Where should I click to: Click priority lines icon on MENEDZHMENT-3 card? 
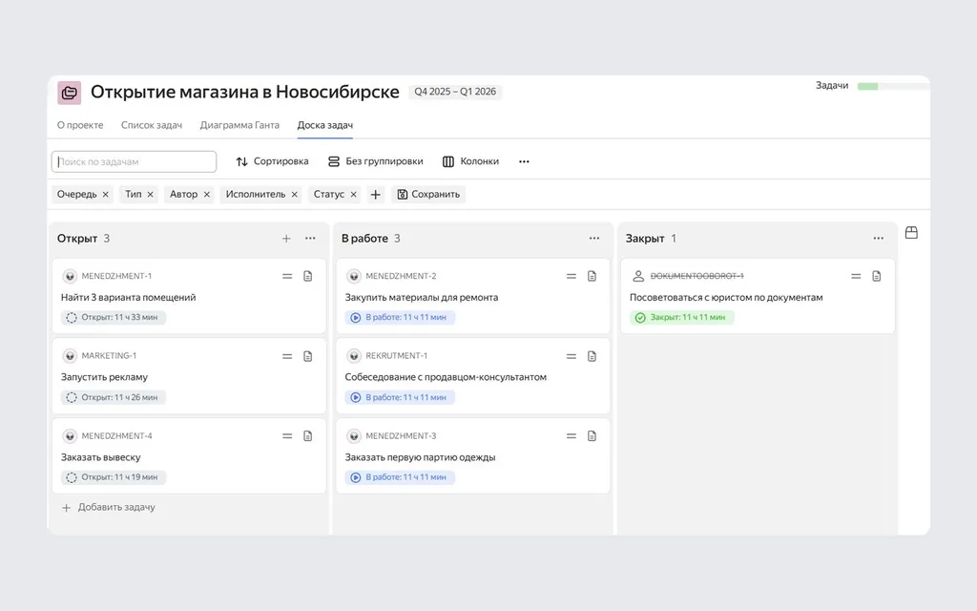(x=572, y=435)
